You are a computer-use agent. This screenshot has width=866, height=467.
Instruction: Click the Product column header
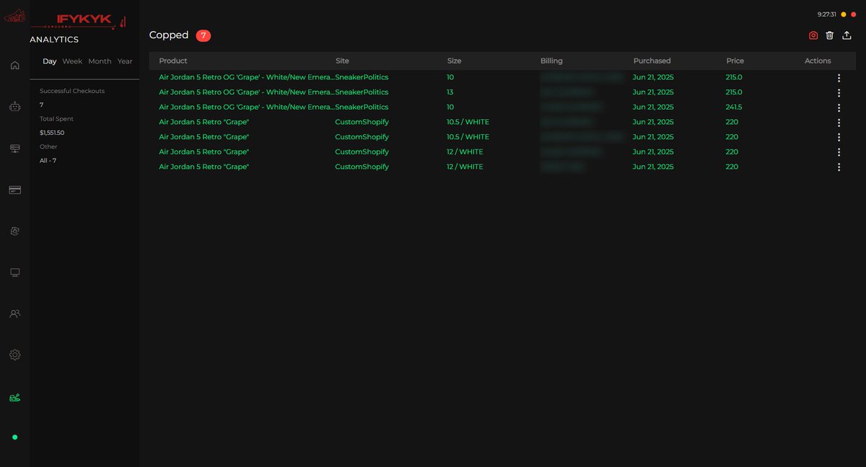[x=173, y=61]
